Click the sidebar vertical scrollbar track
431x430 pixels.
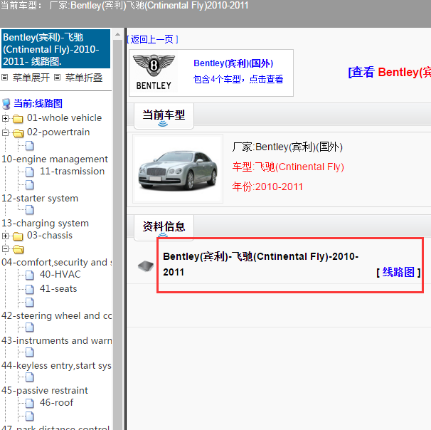117,234
